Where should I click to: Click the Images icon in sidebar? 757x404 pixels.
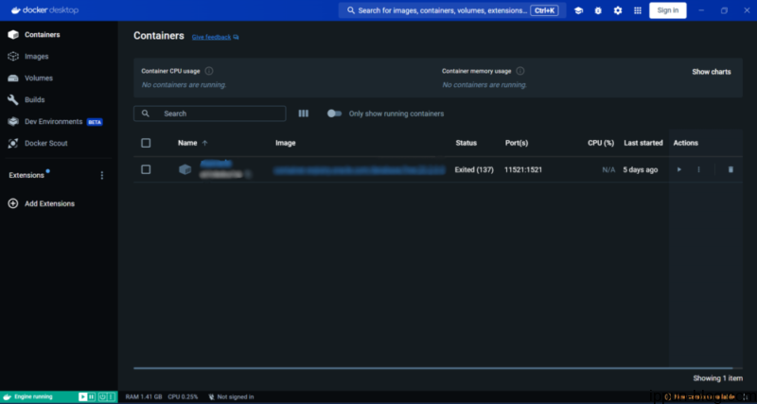[x=13, y=57]
